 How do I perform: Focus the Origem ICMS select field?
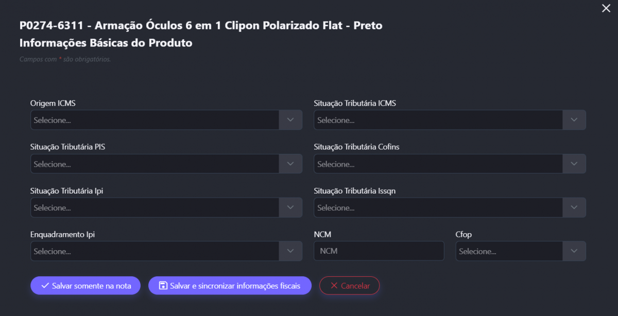pyautogui.click(x=154, y=120)
